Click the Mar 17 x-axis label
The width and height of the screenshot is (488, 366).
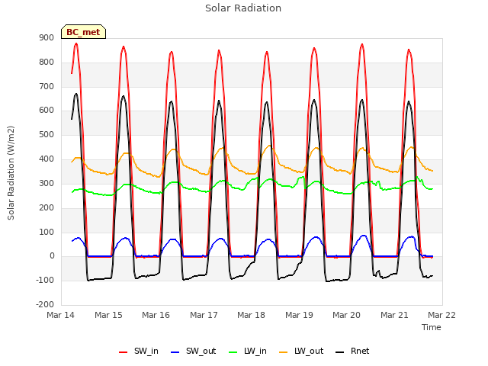(204, 315)
